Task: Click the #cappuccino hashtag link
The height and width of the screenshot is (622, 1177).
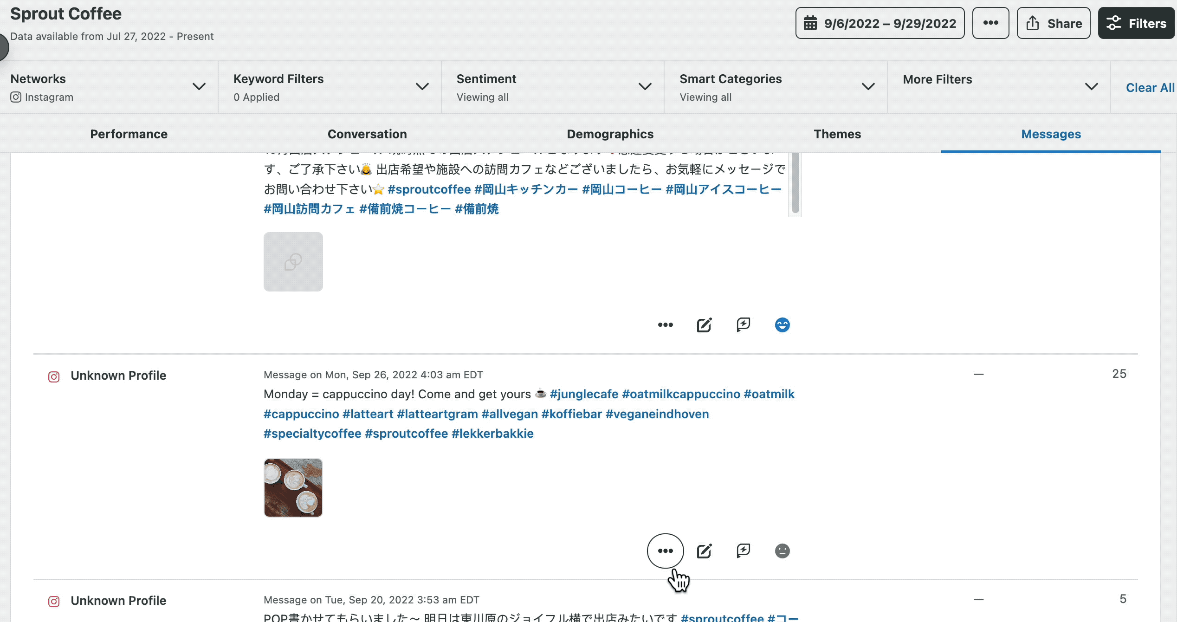Action: pos(301,414)
